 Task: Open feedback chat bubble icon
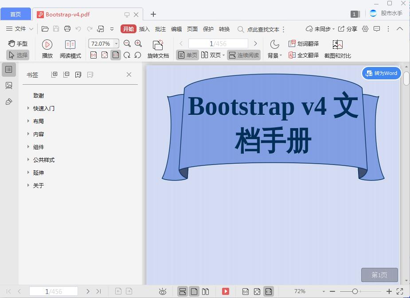pyautogui.click(x=376, y=29)
